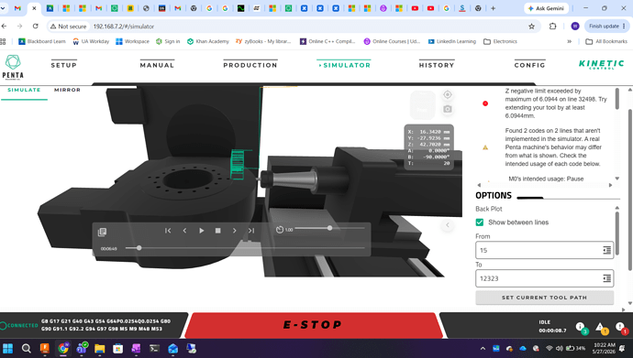This screenshot has width=633, height=358.
Task: Stop the simulation playback
Action: pyautogui.click(x=218, y=231)
